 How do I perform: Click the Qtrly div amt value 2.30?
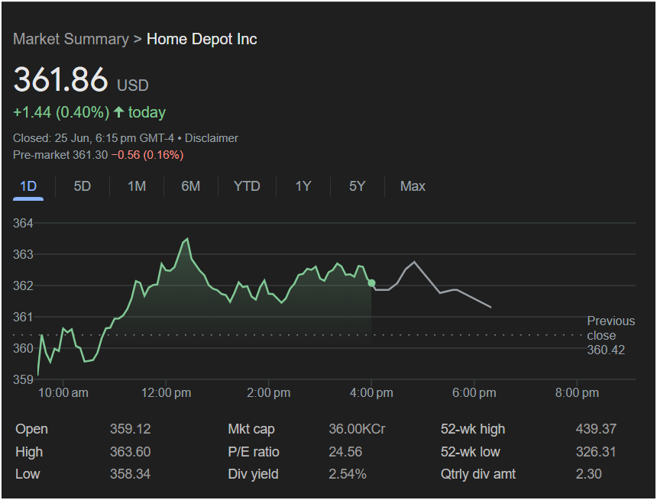point(589,474)
